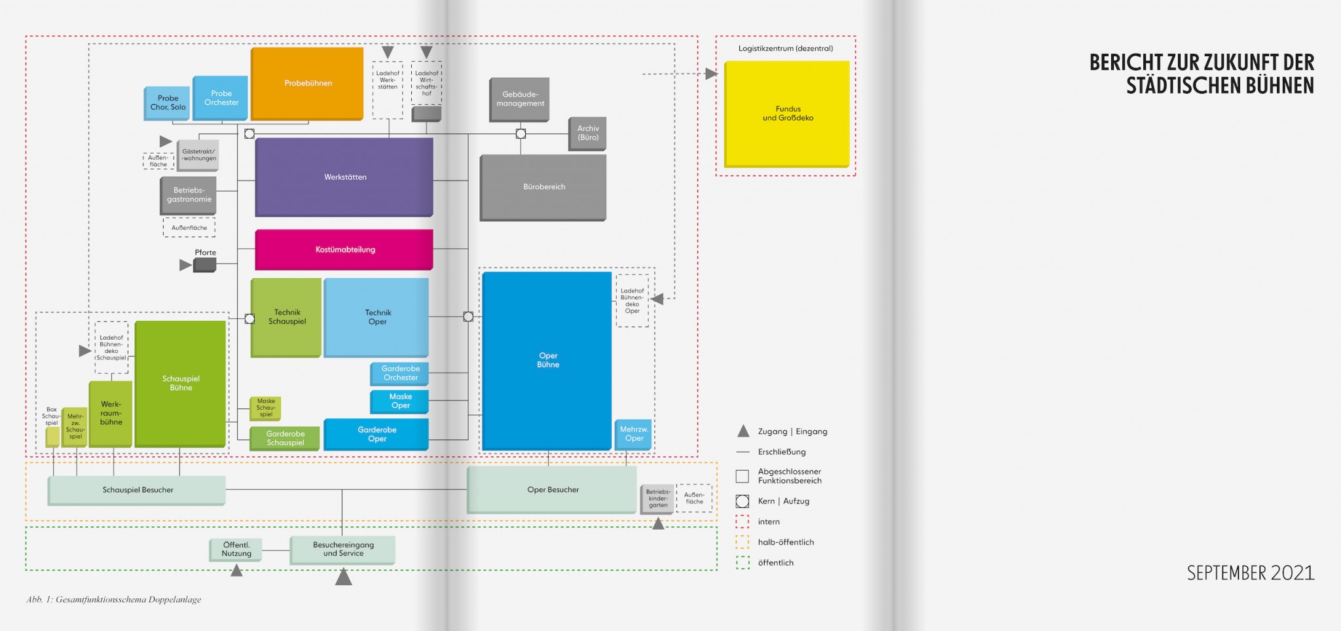Image resolution: width=1341 pixels, height=631 pixels.
Task: Click the magenta Kostümabteilung block
Action: tap(344, 249)
